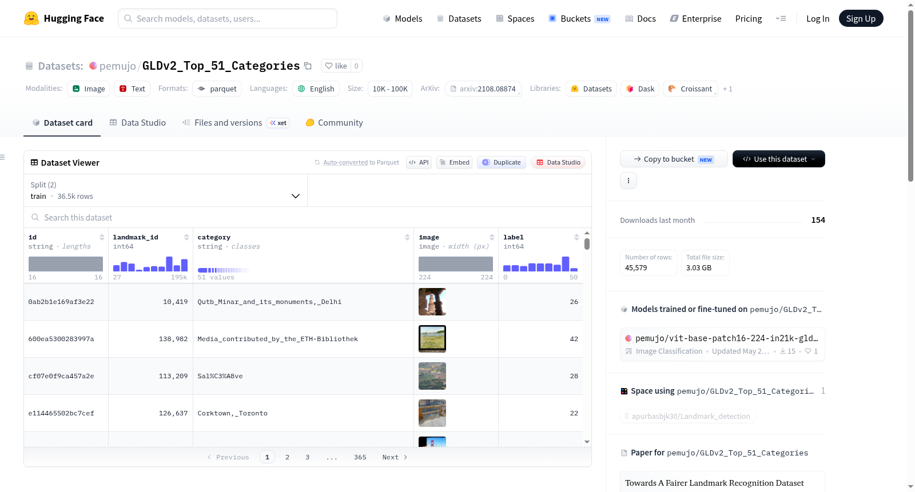Show the additional +1 libraries
The height and width of the screenshot is (492, 915).
[727, 89]
